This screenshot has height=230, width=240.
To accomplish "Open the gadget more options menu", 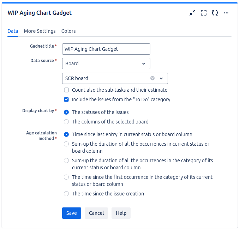I will (226, 13).
